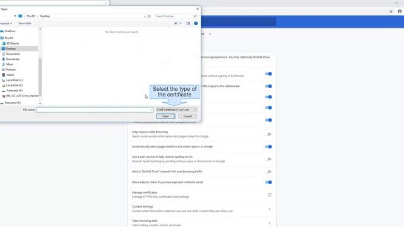Click the Refresh icon beside the address path
This screenshot has width=404, height=227.
click(150, 16)
